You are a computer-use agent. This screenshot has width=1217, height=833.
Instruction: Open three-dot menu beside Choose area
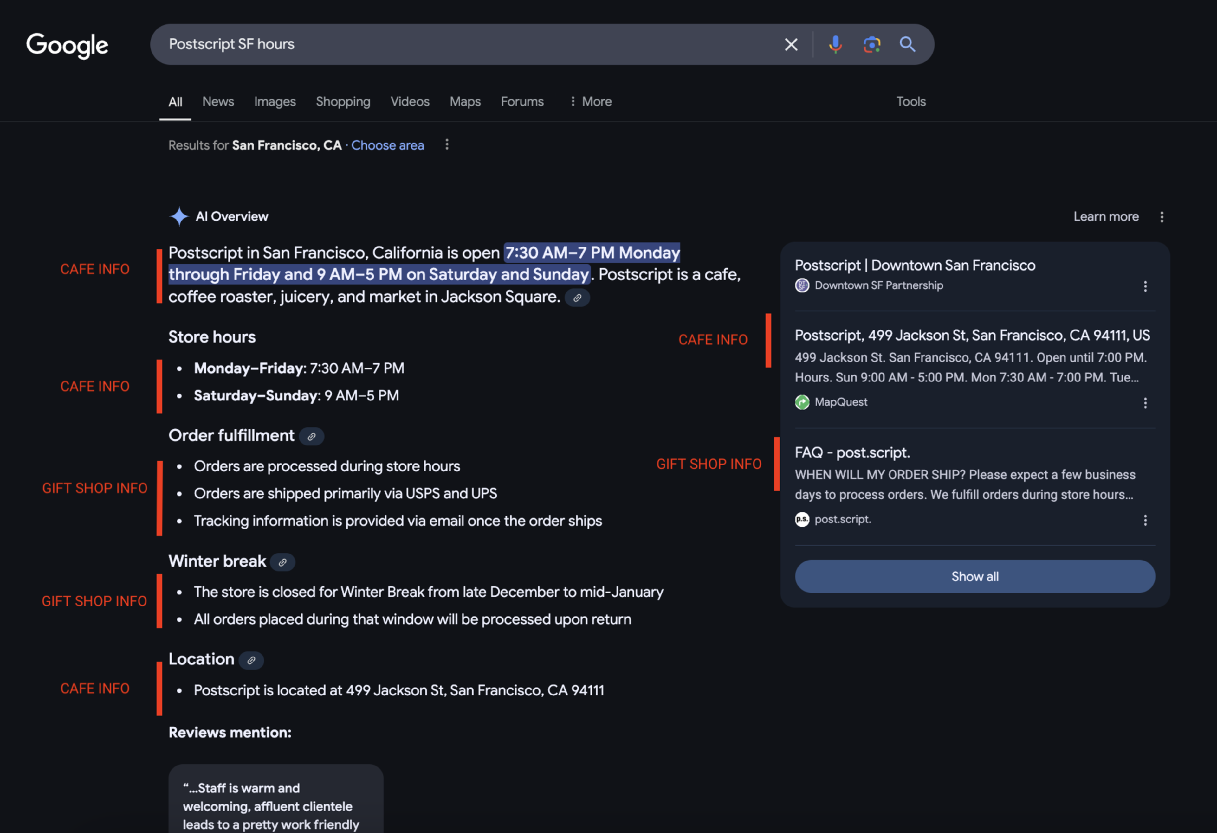[447, 144]
